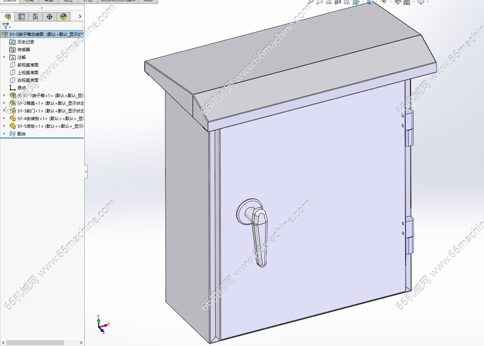Screen dimensions: 484x346
Task: Click the tree's horizontal scrollbar left arrow
Action: tap(3, 343)
